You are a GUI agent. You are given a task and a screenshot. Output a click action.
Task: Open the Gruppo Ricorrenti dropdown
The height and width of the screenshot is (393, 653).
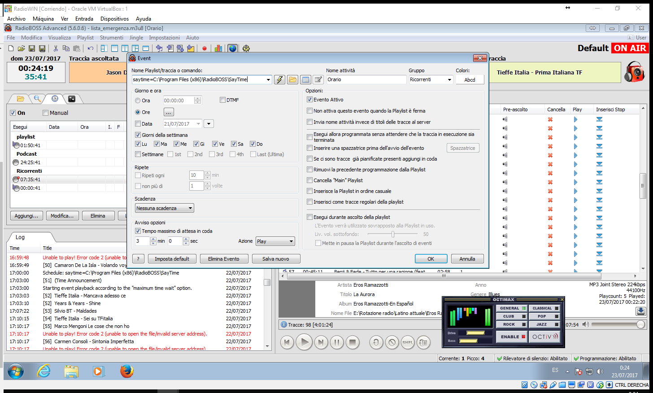pyautogui.click(x=449, y=80)
